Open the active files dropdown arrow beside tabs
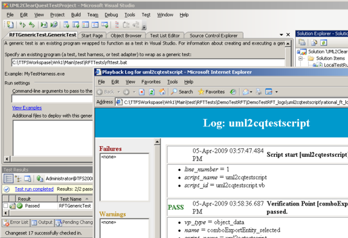Viewport: 348px width, 238px height. 281,35
